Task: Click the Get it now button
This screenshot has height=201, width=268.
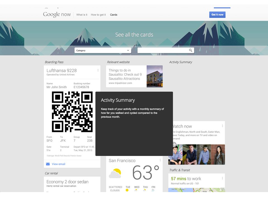Action: tap(217, 15)
